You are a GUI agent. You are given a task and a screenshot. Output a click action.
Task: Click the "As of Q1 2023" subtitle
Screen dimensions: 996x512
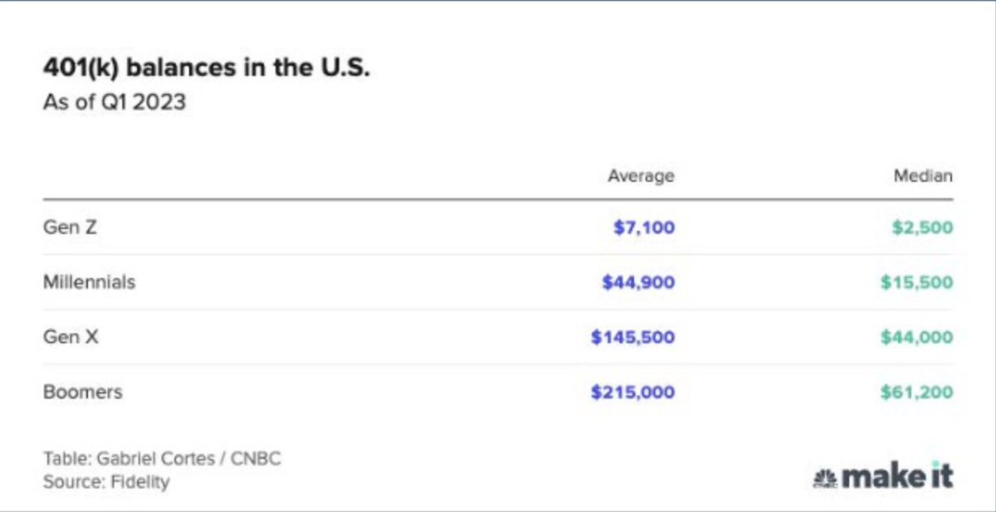pyautogui.click(x=115, y=105)
